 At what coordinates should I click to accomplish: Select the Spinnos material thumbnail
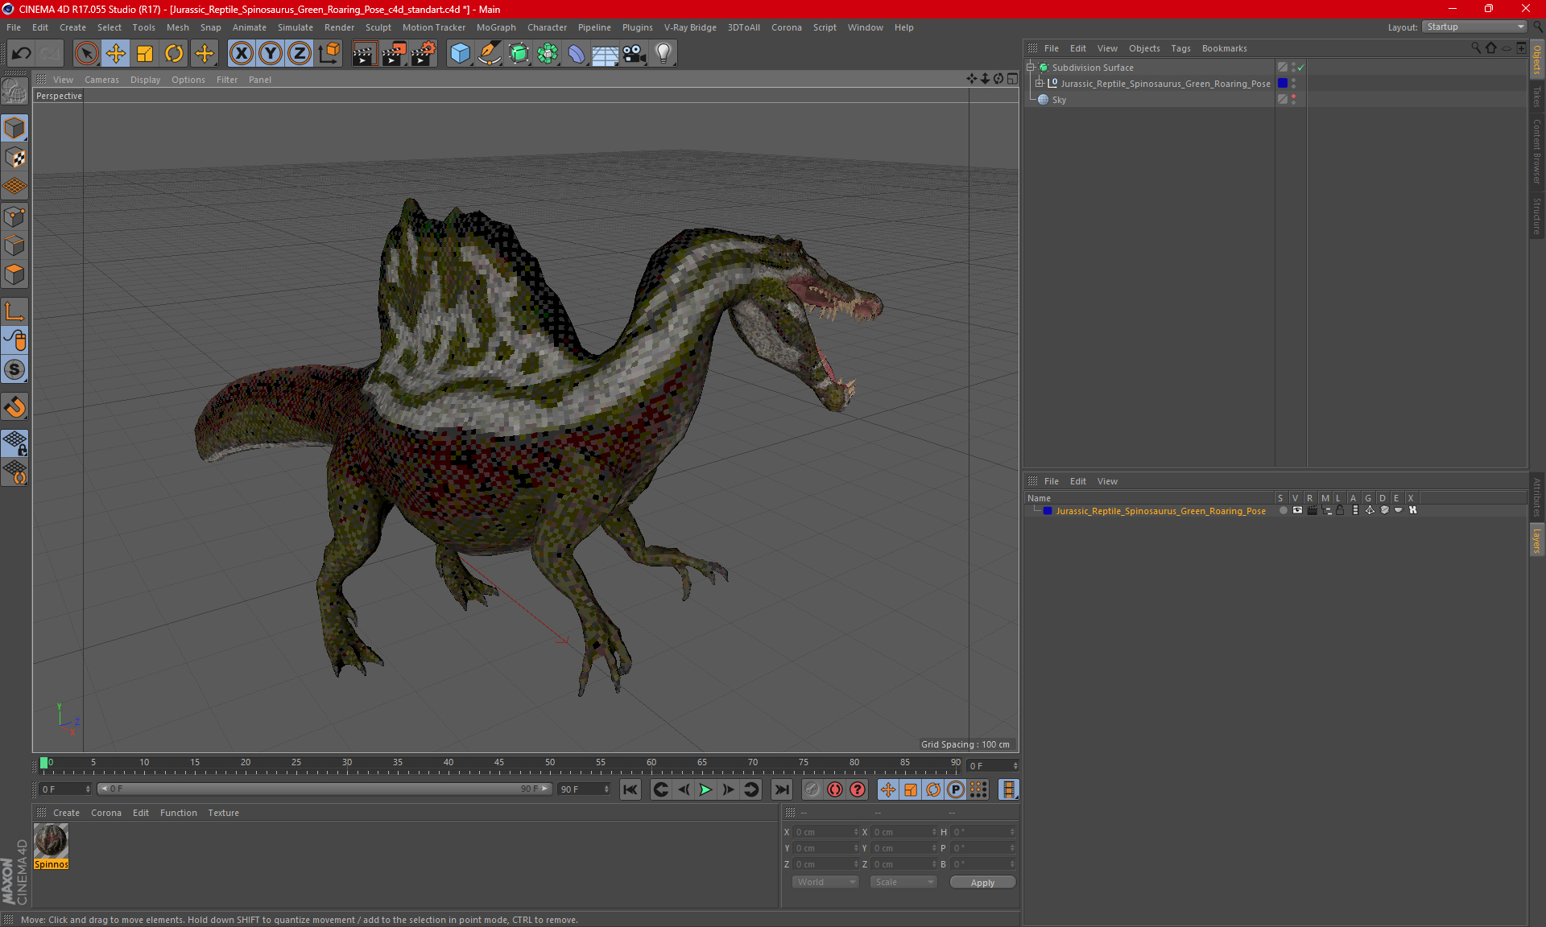[51, 842]
